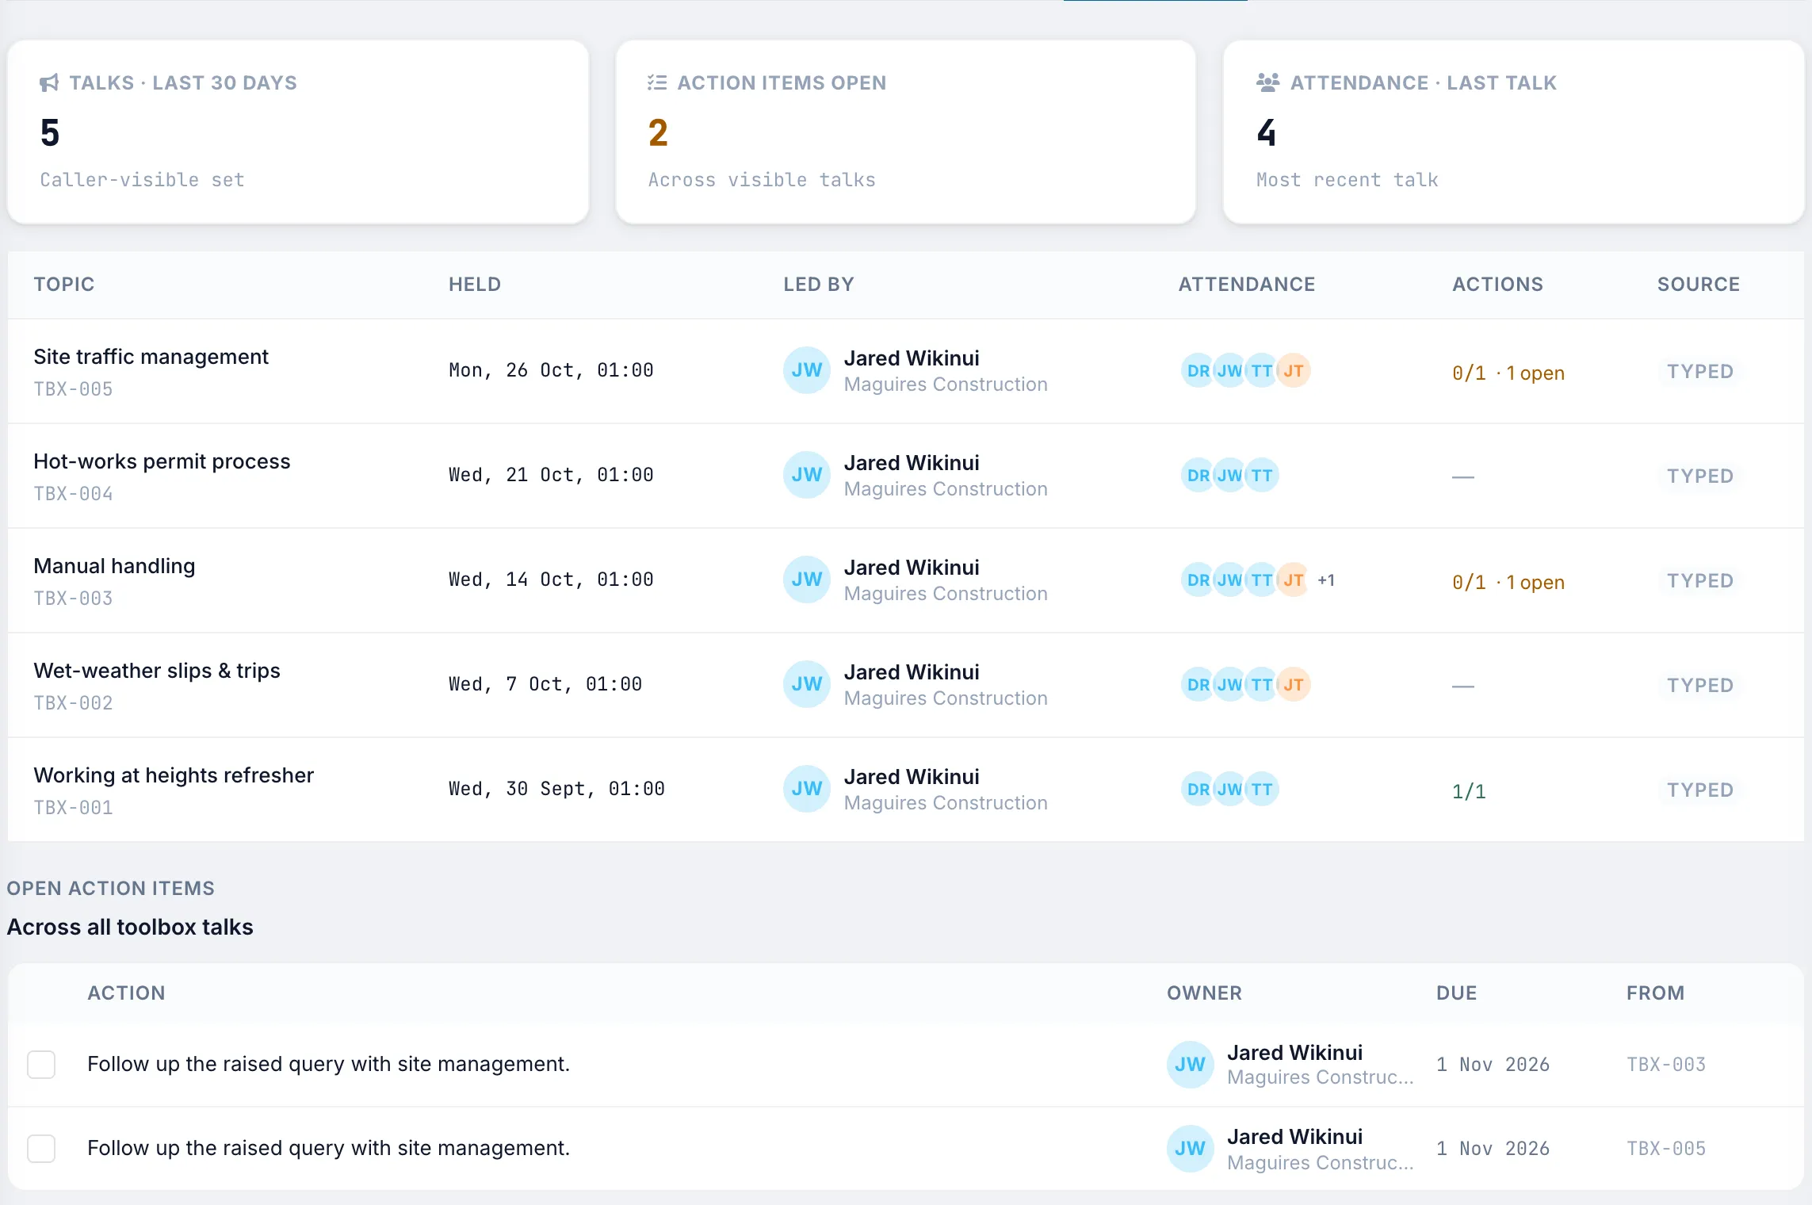
Task: Click the JW leader avatar in the Hot-works permit process row
Action: pyautogui.click(x=806, y=475)
